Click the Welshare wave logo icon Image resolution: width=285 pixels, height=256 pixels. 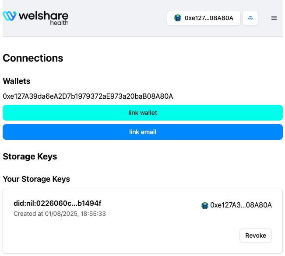pos(10,16)
